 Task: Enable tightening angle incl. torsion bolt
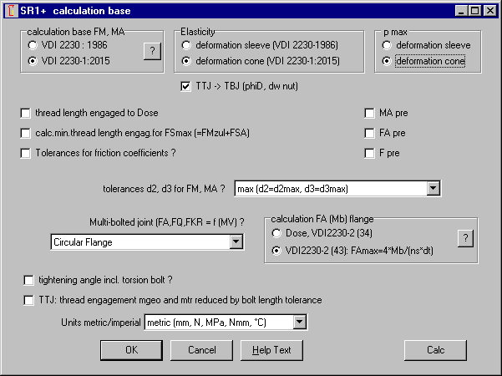point(31,280)
